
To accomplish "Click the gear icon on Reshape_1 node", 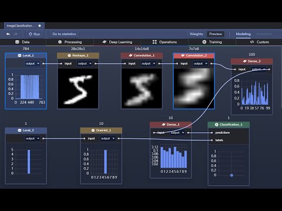I will pos(69,56).
